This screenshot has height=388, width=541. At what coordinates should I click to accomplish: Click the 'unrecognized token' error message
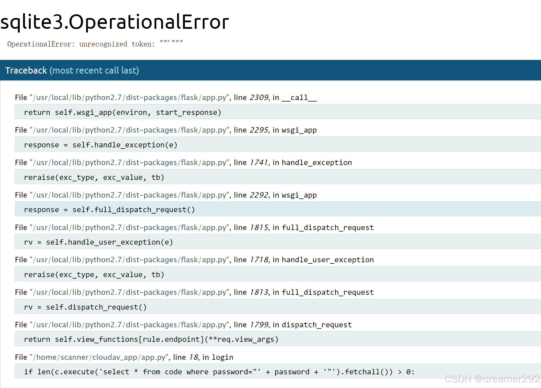tap(95, 44)
